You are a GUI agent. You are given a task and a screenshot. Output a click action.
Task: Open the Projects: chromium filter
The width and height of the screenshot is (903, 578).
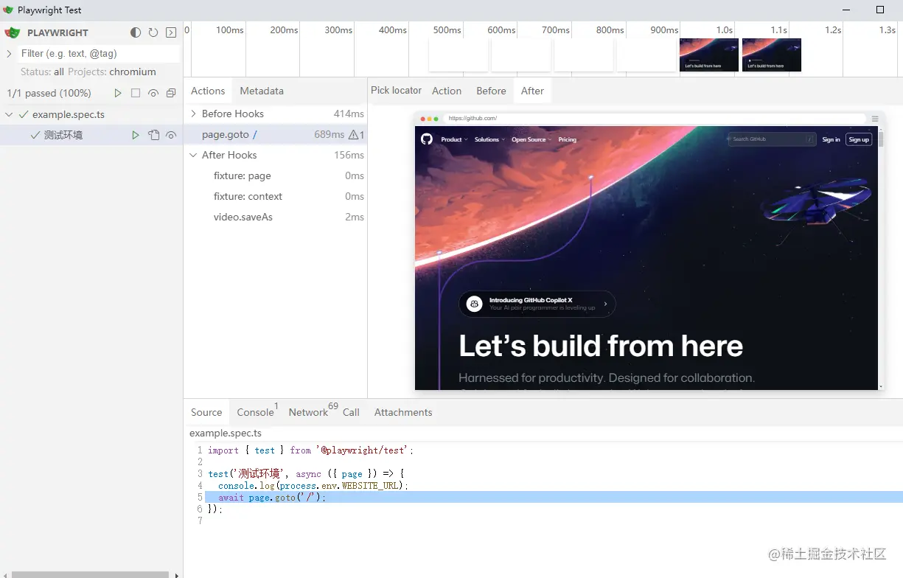point(112,72)
